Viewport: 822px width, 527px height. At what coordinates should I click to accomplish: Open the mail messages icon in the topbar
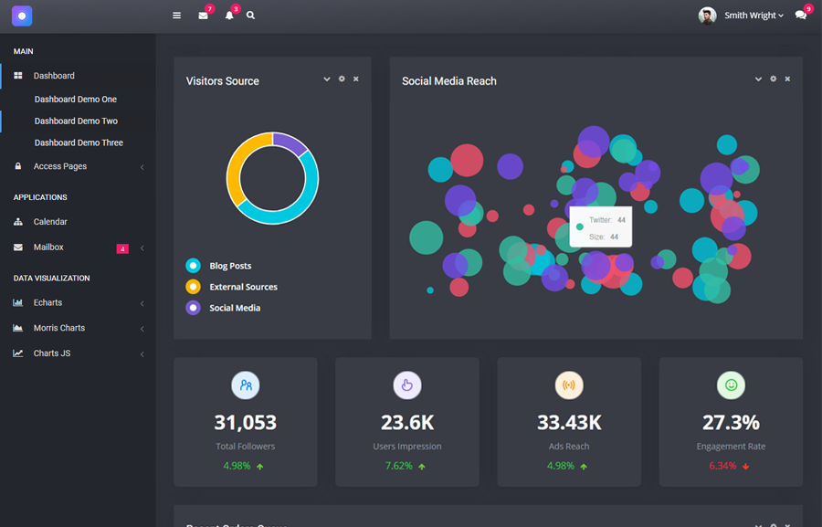click(203, 16)
